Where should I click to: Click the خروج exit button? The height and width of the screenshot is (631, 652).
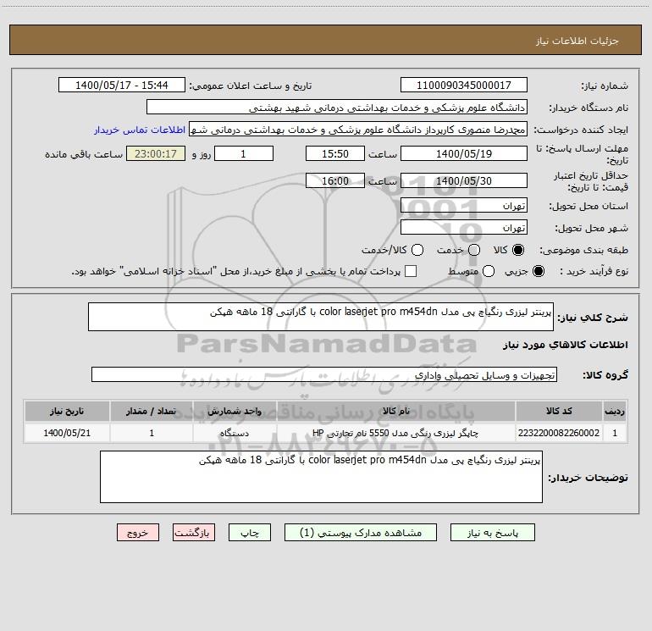pyautogui.click(x=138, y=533)
